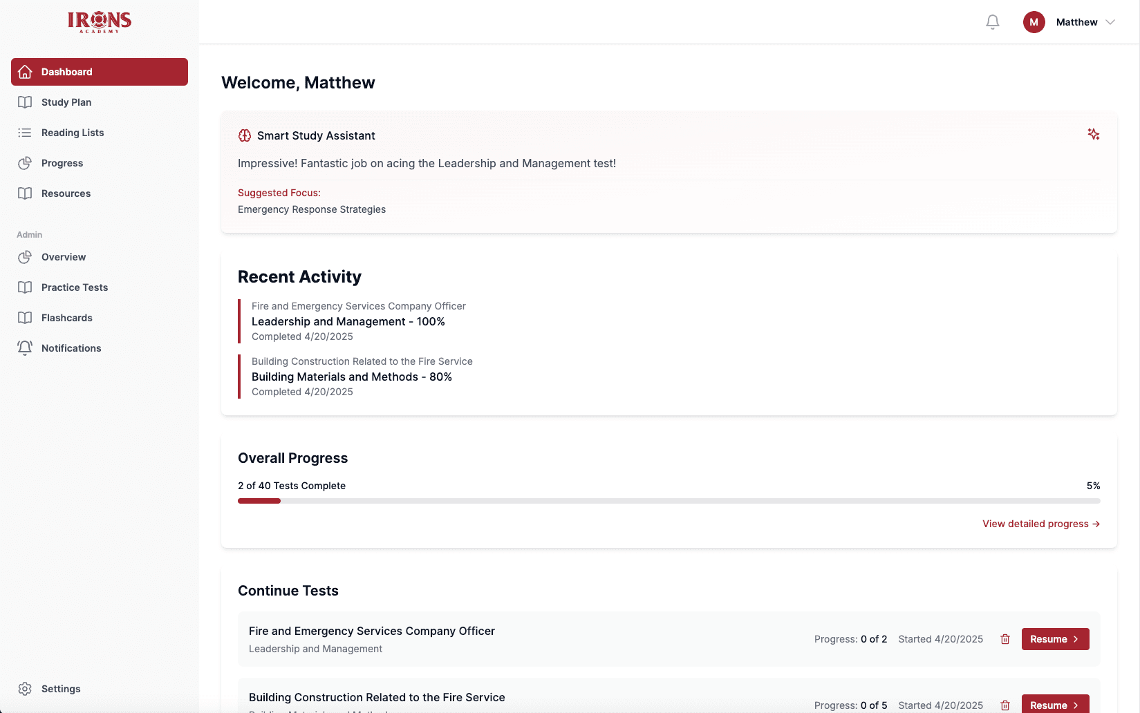Select the Study Plan book icon
The height and width of the screenshot is (713, 1140).
(25, 102)
